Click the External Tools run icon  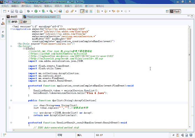(x=51, y=11)
